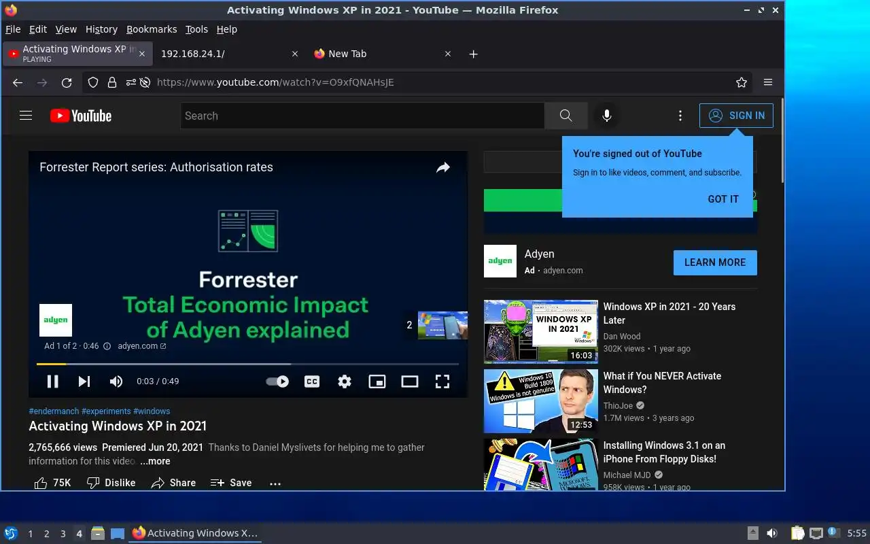This screenshot has width=870, height=544.
Task: Mute the player volume
Action: 116,381
